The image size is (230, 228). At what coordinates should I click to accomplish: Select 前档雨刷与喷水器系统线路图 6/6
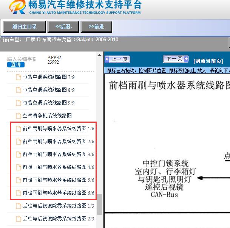59,193
